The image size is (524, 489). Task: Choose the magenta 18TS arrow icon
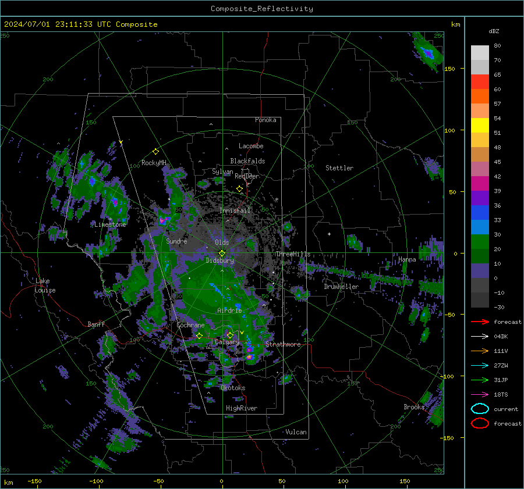[480, 395]
